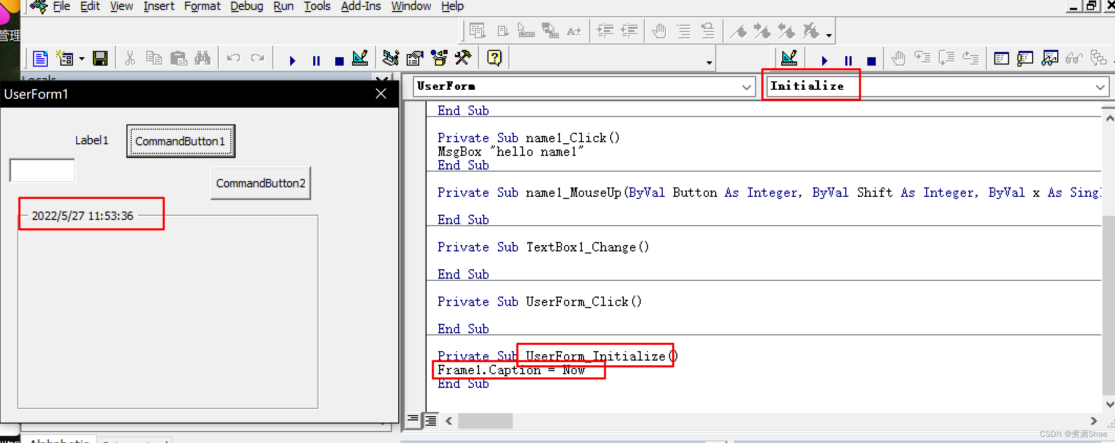Save the project with floppy disk icon
1115x443 pixels.
click(x=100, y=58)
